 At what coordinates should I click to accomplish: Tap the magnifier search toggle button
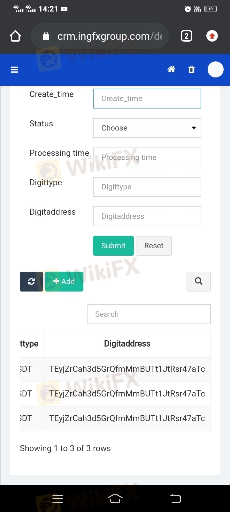click(x=199, y=282)
